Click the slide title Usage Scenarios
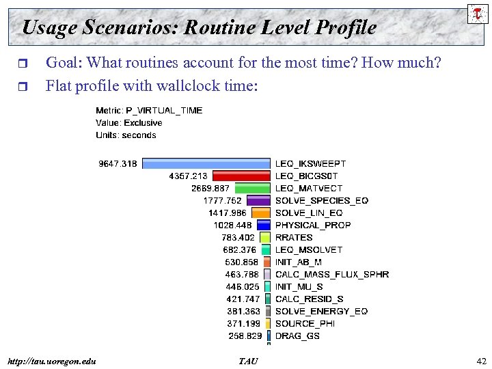 pyautogui.click(x=200, y=27)
